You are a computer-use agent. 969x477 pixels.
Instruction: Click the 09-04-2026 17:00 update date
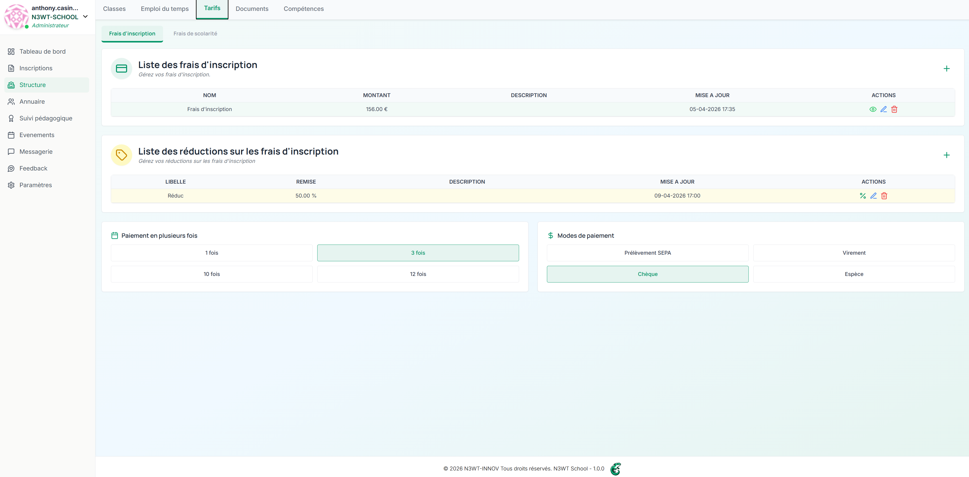click(677, 196)
